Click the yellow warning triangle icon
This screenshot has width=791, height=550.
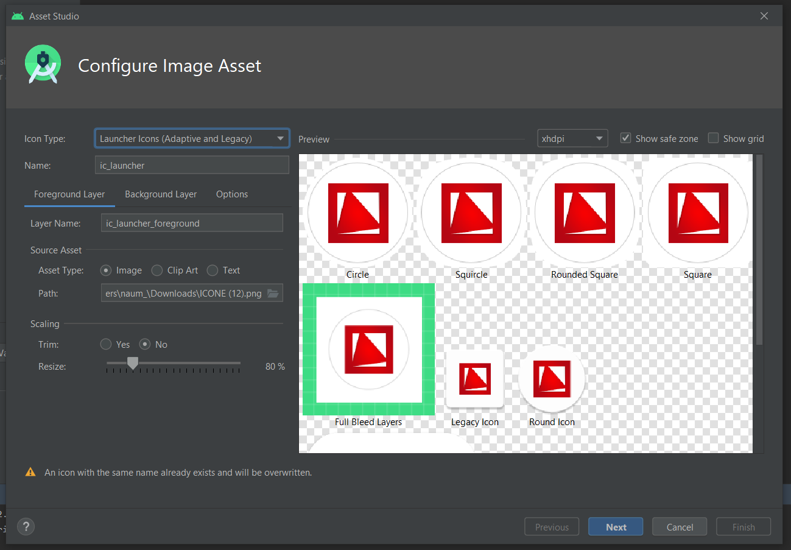(x=30, y=472)
